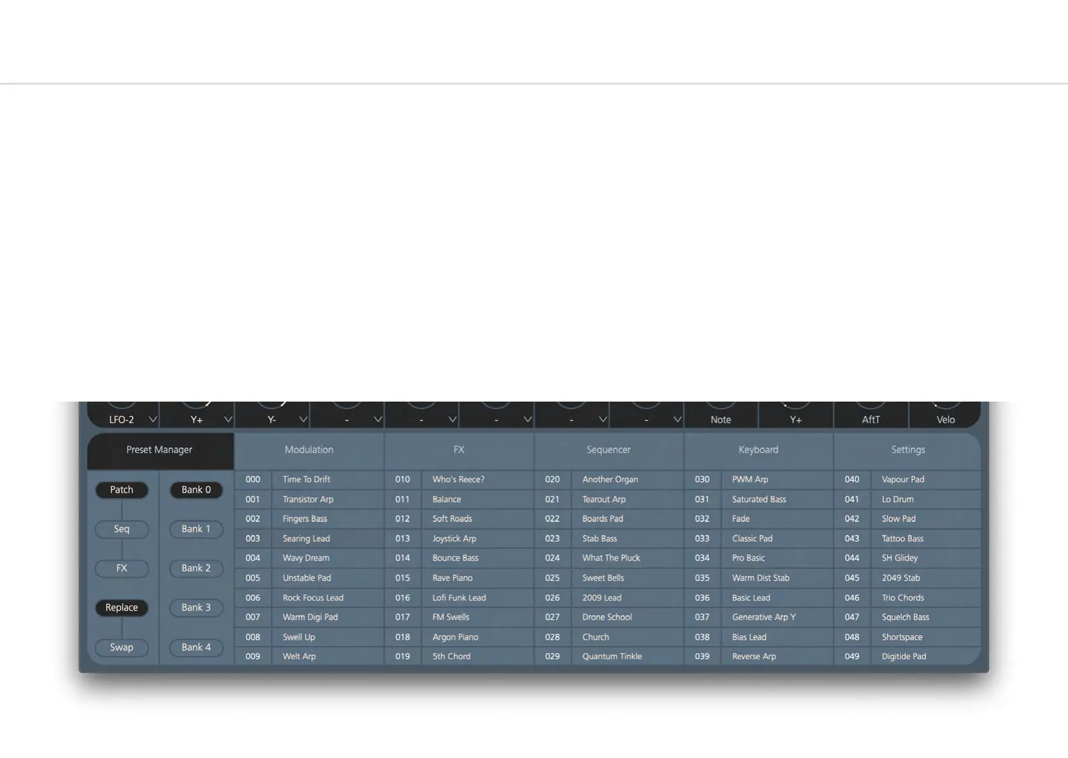Screen dimensions: 1068x758
Task: Switch to Bank 1
Action: (196, 530)
